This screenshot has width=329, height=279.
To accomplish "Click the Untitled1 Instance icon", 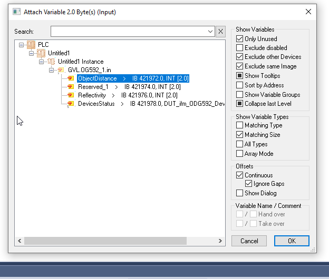I will point(51,62).
